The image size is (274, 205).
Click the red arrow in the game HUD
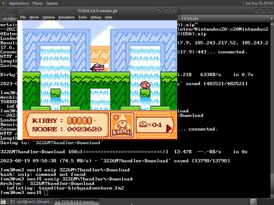(x=169, y=129)
